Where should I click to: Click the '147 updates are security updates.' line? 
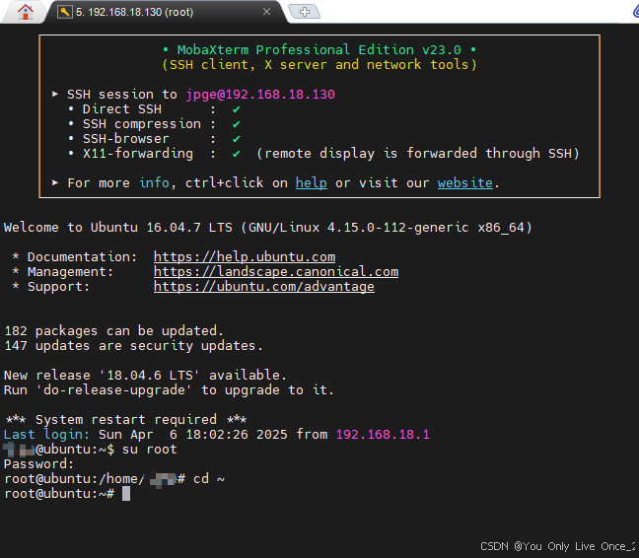pos(133,346)
